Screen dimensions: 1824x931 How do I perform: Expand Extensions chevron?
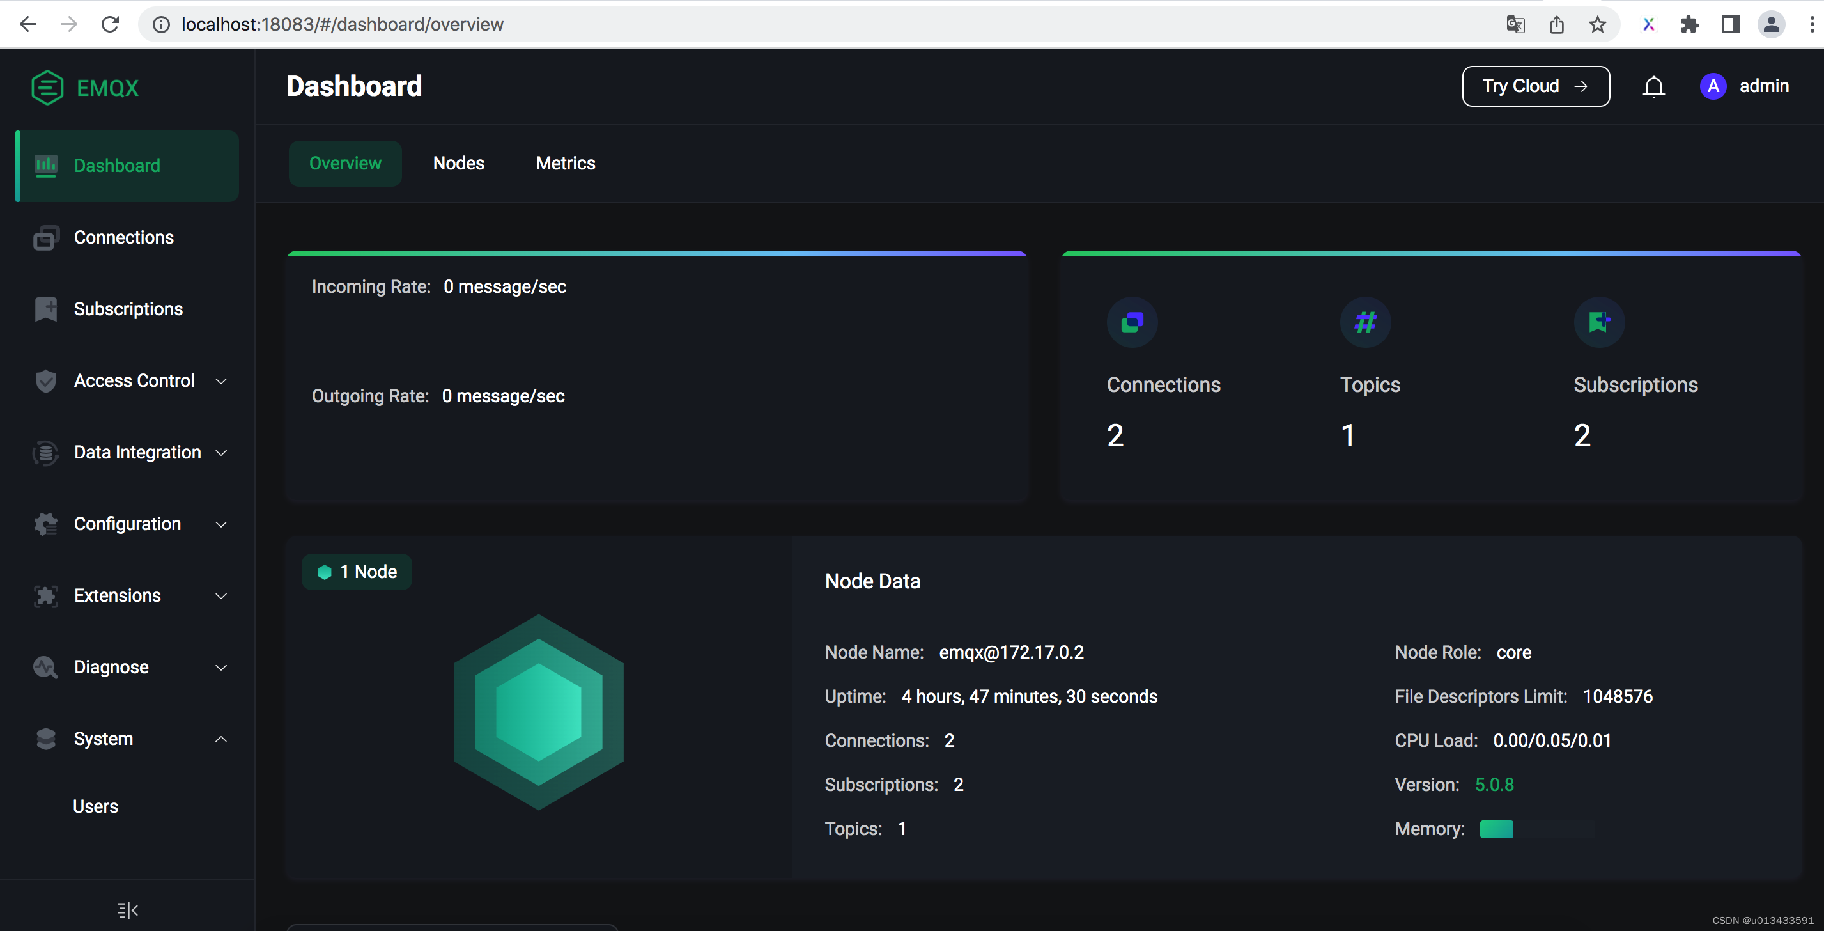tap(221, 596)
